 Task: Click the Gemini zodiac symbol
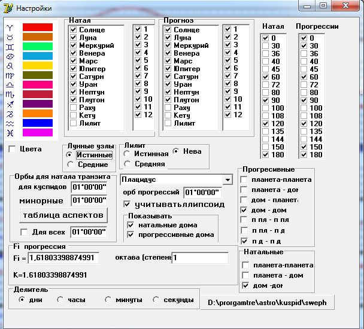[x=9, y=47]
